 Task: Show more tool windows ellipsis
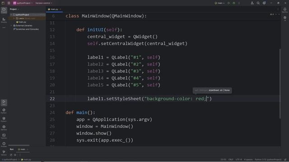tap(4, 27)
